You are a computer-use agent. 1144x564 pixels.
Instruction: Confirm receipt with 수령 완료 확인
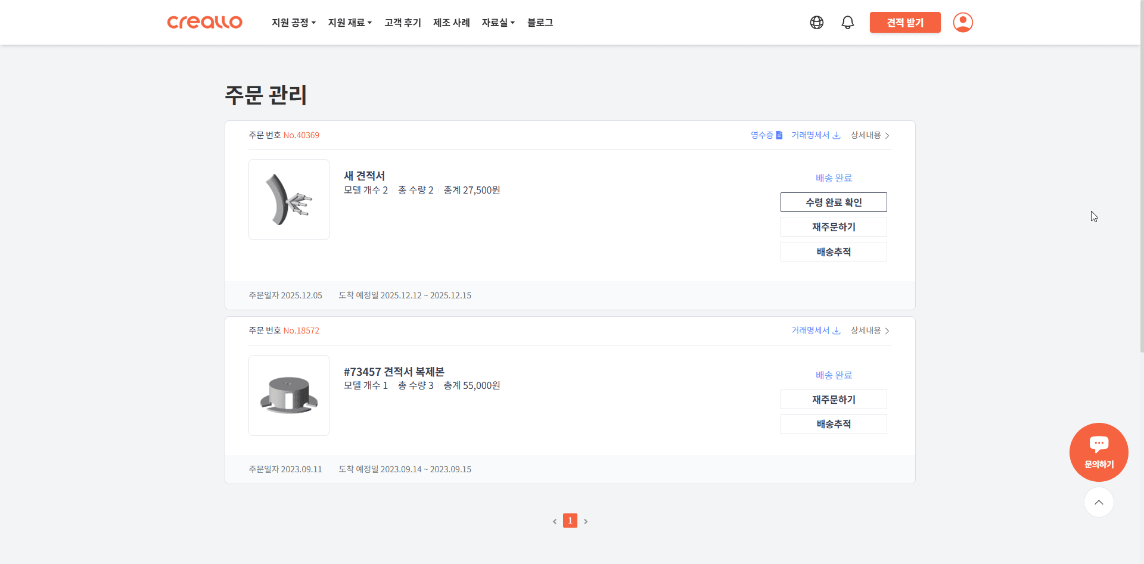click(x=833, y=202)
